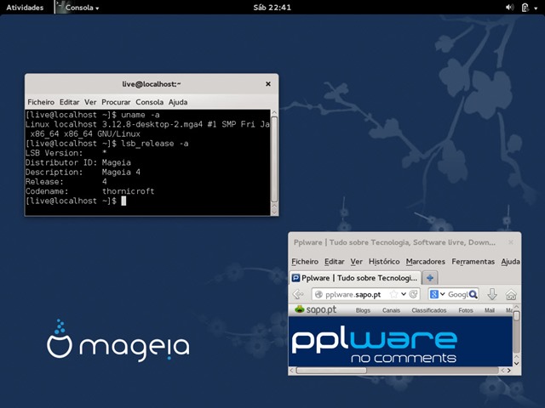Open the browser's Ver menu
Viewport: 545px width, 408px height.
point(356,262)
